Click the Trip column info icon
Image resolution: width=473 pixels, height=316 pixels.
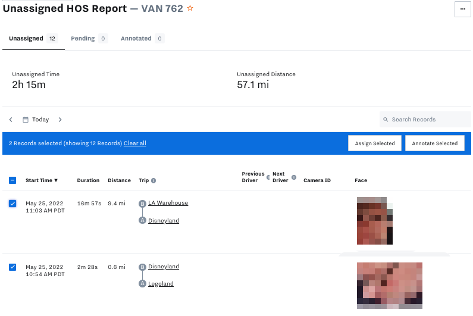[x=154, y=180]
